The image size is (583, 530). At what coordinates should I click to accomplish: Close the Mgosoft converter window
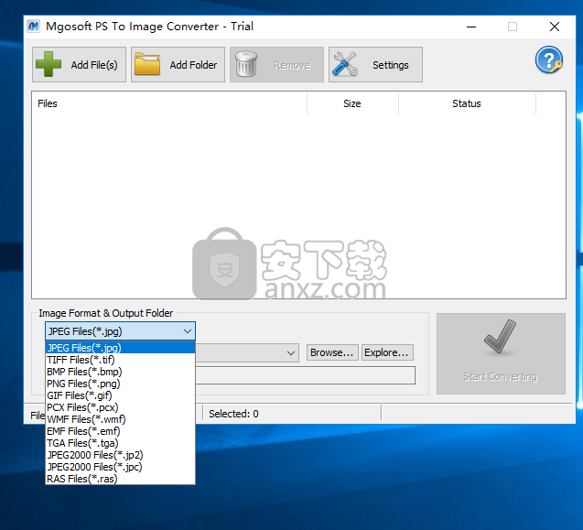555,27
